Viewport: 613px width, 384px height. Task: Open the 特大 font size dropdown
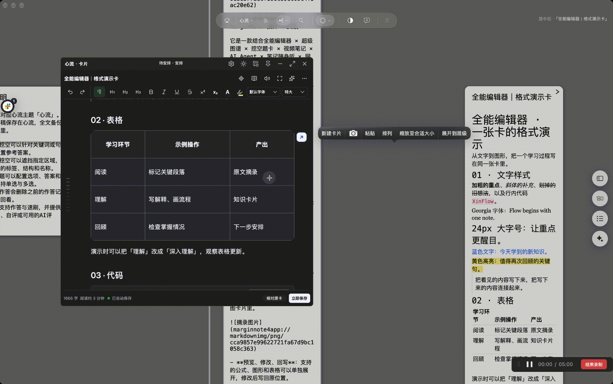pos(294,92)
